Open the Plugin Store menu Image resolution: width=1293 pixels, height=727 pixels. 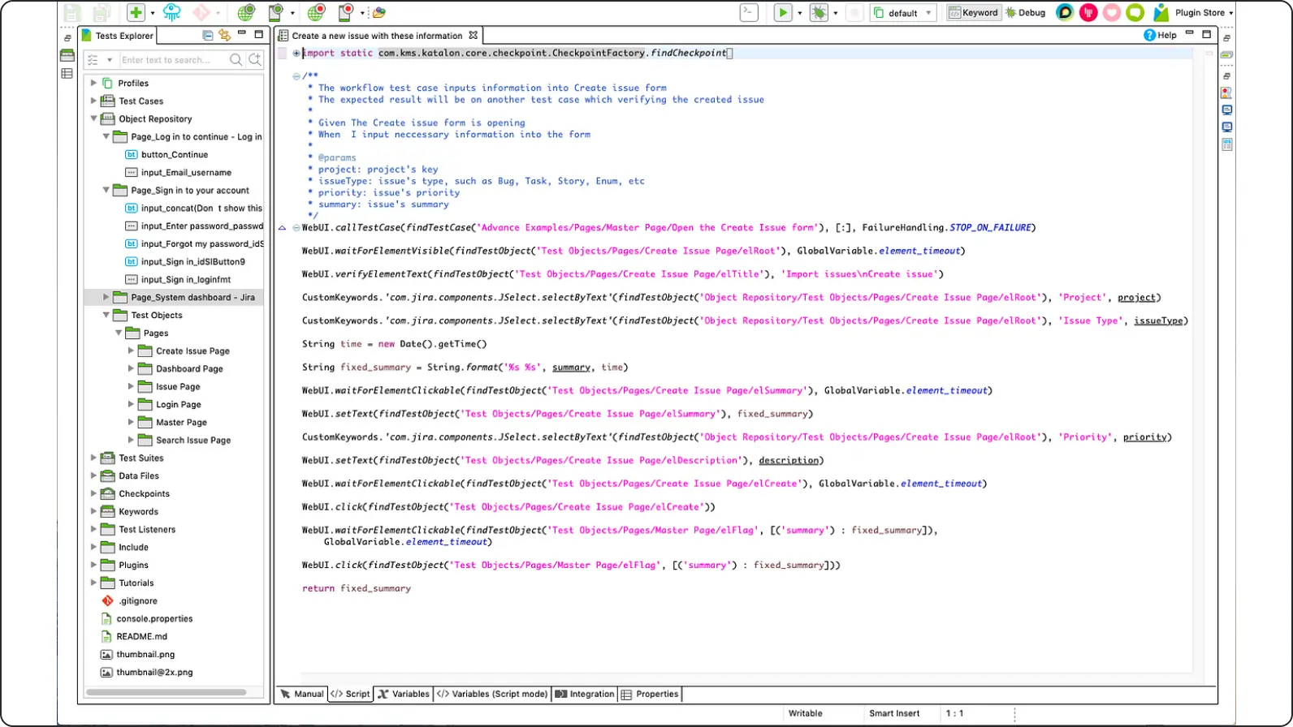(x=1202, y=12)
